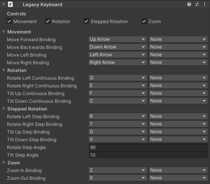Collapse the Movement section foldout
This screenshot has width=210, height=184.
click(x=4, y=32)
